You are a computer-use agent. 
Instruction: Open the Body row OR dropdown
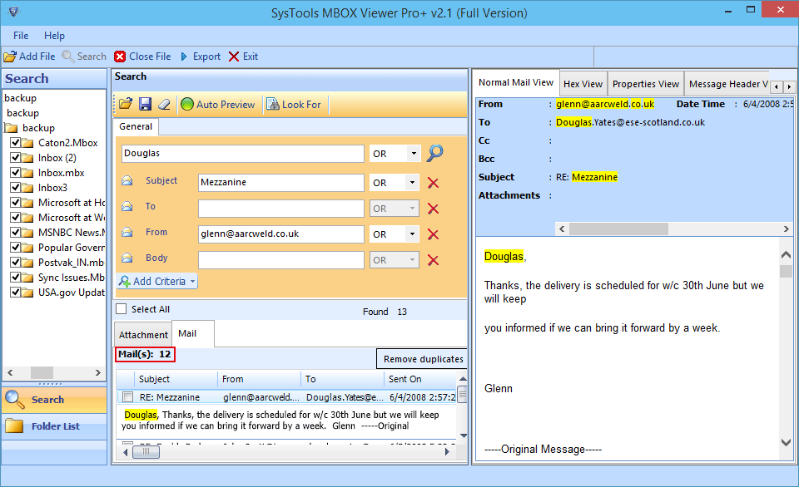pos(412,259)
